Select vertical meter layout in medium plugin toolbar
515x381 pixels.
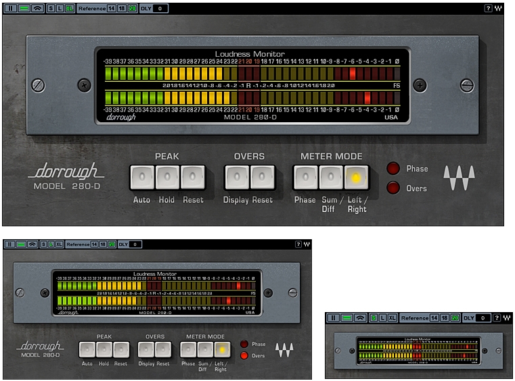[x=10, y=245]
